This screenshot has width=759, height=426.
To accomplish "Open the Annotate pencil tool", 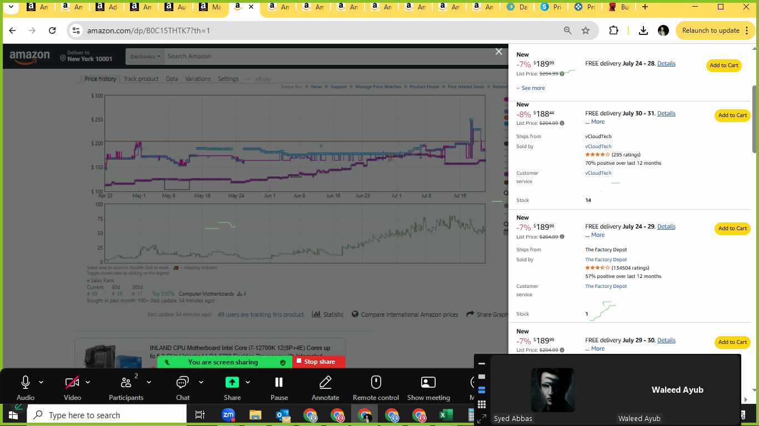I will coord(326,382).
